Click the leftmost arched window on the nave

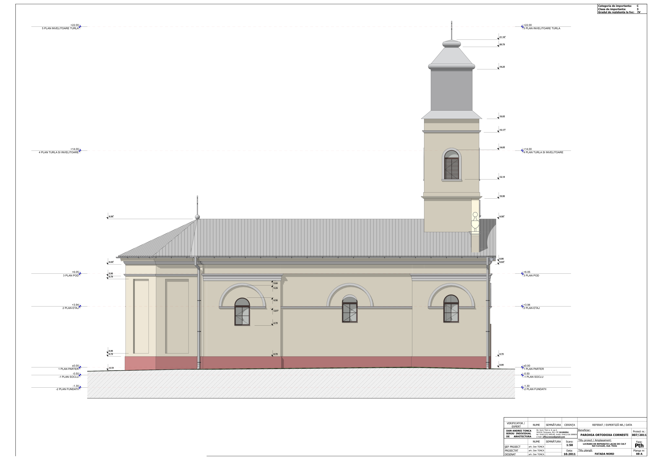[242, 312]
